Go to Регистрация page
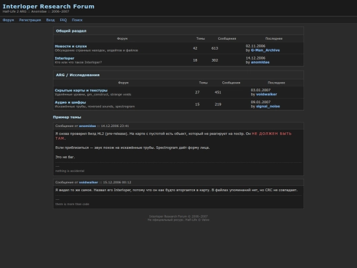Image resolution: width=357 pixels, height=268 pixels. point(30,20)
